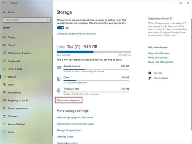Viewport: 192px width, 144px height.
Task: Click the Display monitor icon
Action: click(x=4, y=37)
